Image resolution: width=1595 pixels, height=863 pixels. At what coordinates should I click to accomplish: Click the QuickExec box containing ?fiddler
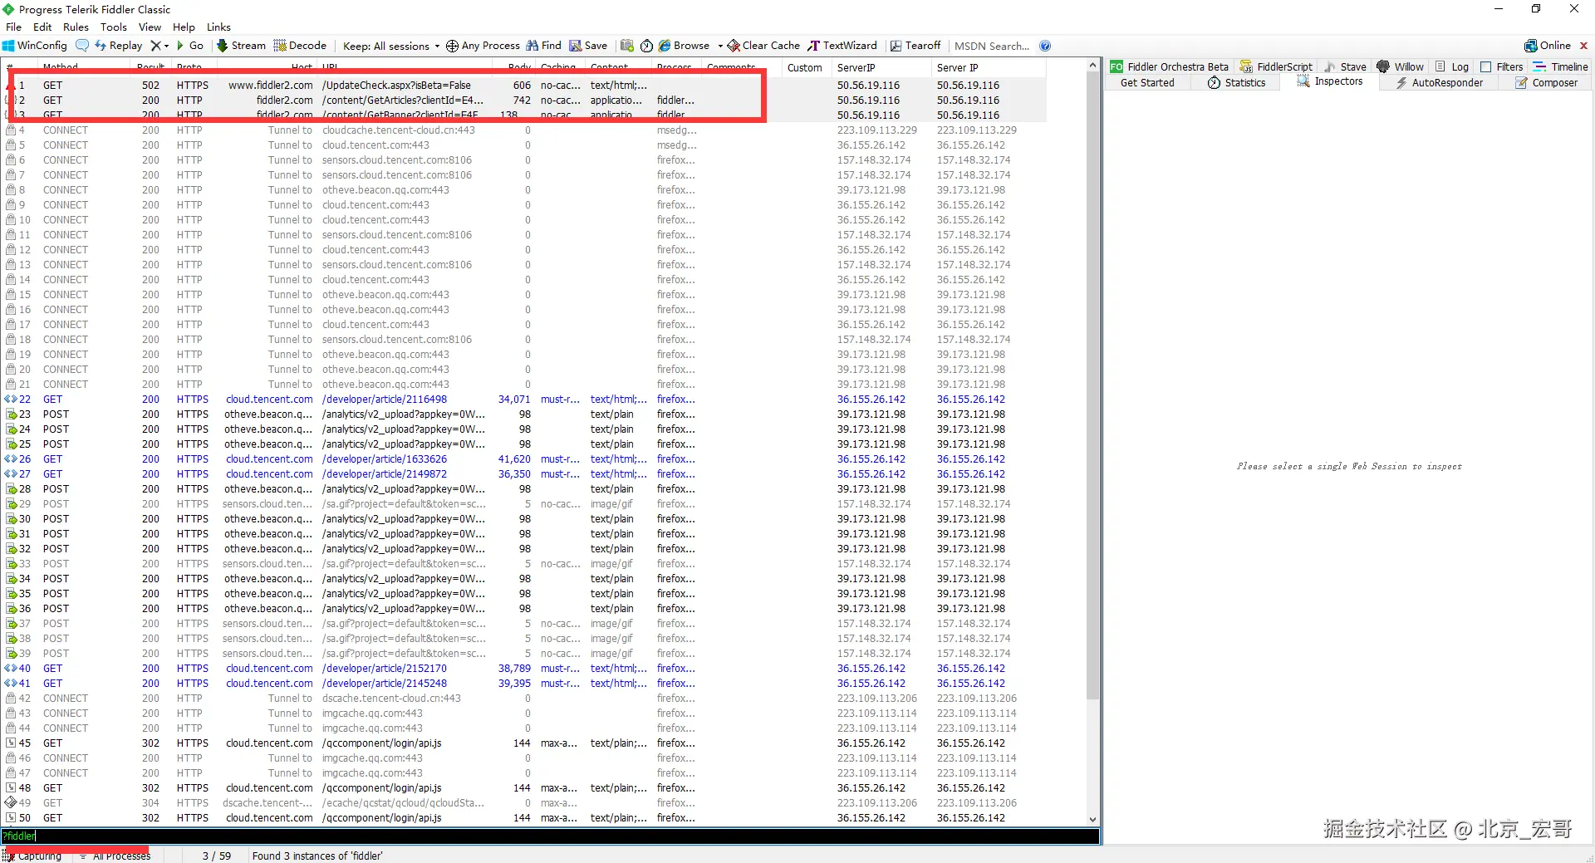[550, 836]
